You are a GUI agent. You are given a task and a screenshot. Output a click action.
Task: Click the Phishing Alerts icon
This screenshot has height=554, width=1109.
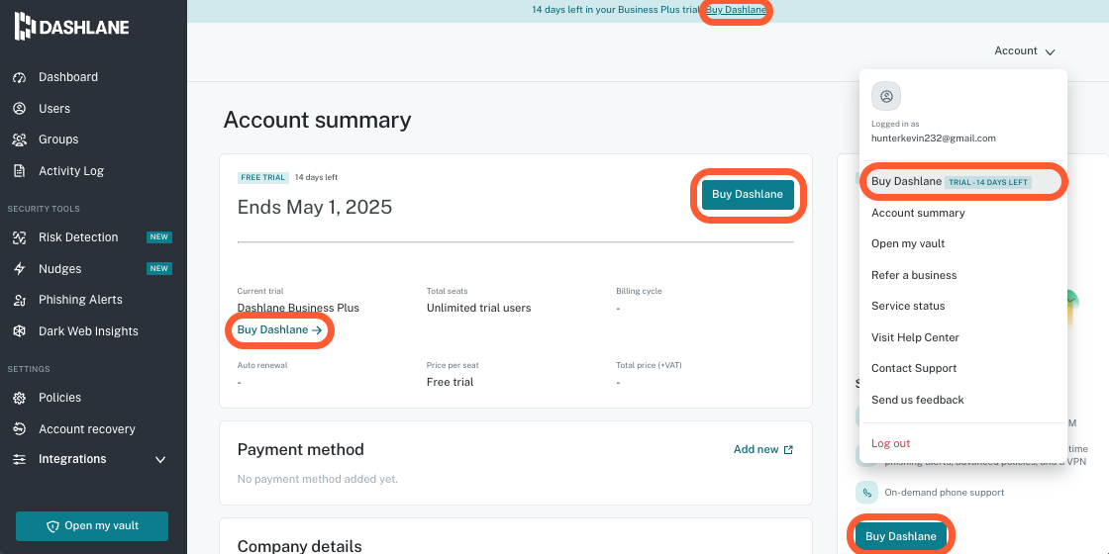click(x=19, y=300)
